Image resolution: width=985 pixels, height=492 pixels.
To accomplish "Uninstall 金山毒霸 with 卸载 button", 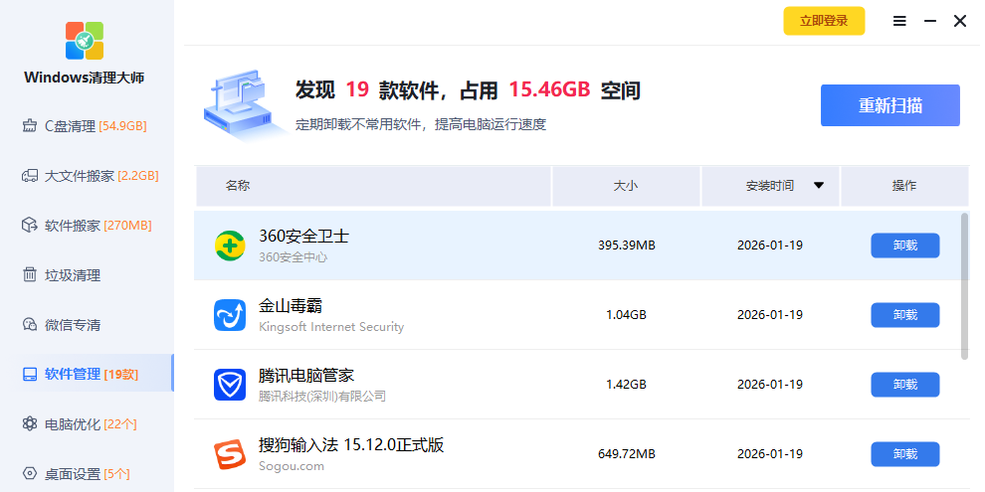I will click(904, 315).
